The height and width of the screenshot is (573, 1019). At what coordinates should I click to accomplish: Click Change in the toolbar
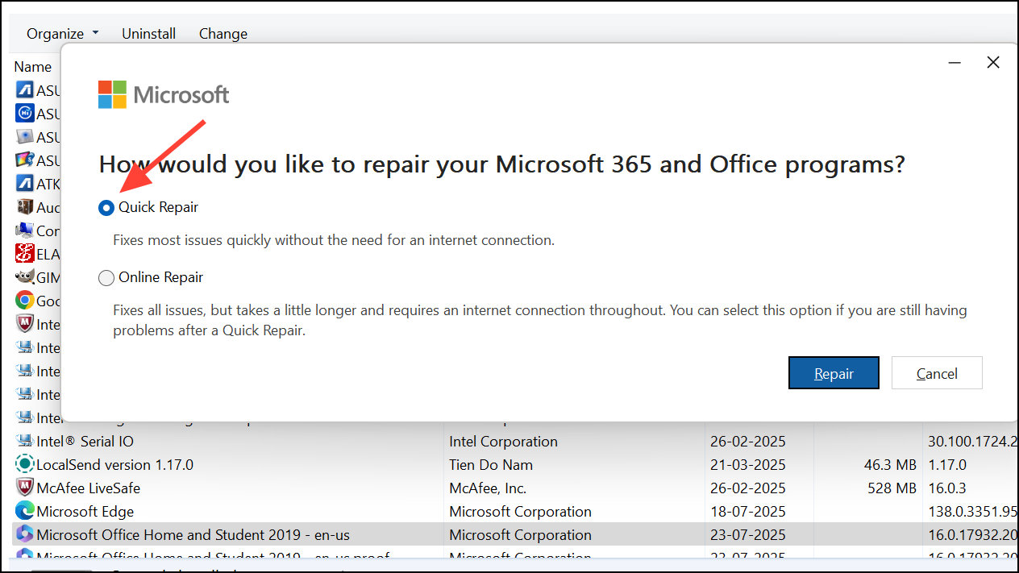pyautogui.click(x=223, y=33)
